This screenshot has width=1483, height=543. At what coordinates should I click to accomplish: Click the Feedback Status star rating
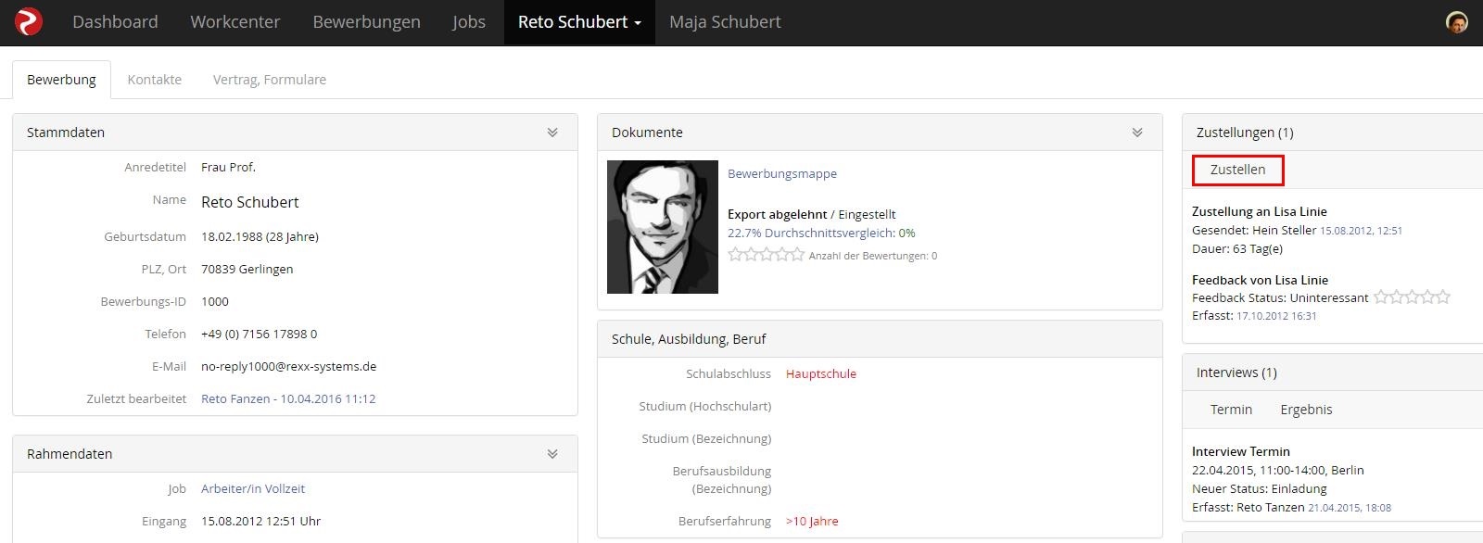1412,297
